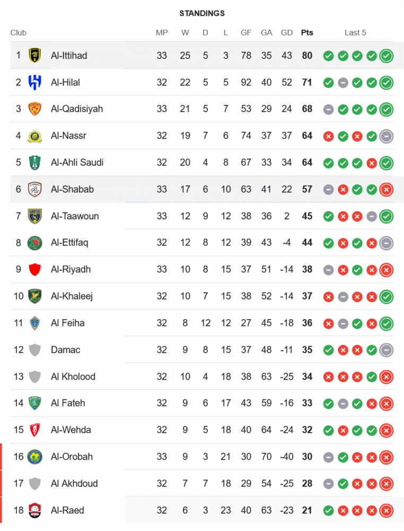Click the Club column header
The width and height of the screenshot is (404, 531).
click(19, 32)
